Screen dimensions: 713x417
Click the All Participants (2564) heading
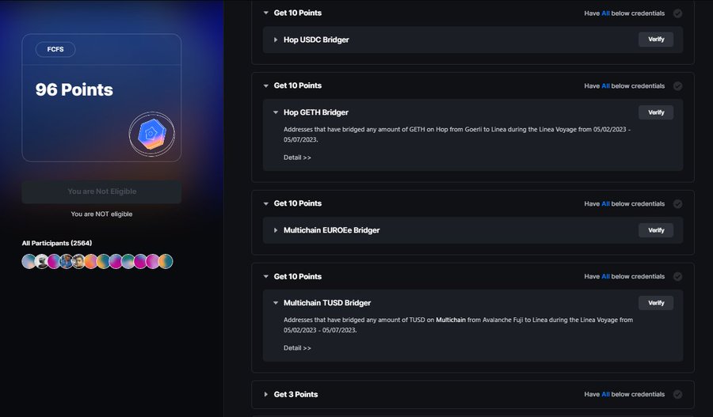[x=57, y=243]
